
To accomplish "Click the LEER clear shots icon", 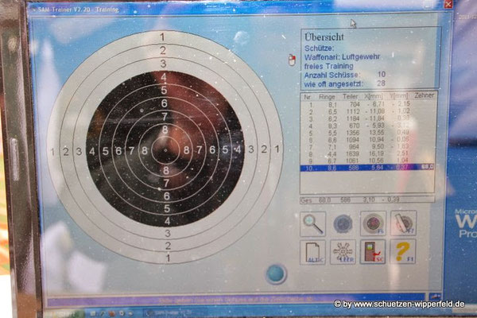I will [343, 252].
